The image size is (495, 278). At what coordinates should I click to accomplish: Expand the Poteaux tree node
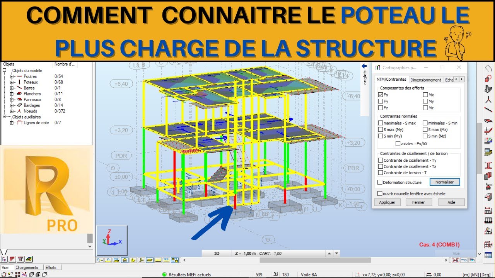(x=12, y=82)
